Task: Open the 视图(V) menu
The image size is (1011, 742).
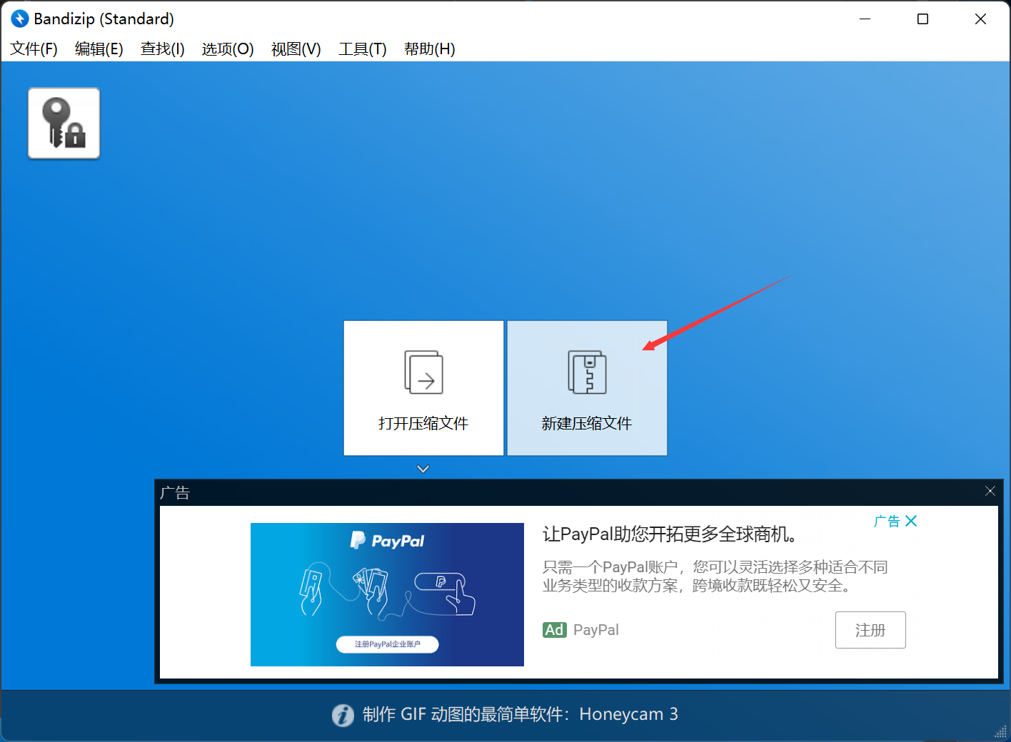Action: [296, 49]
